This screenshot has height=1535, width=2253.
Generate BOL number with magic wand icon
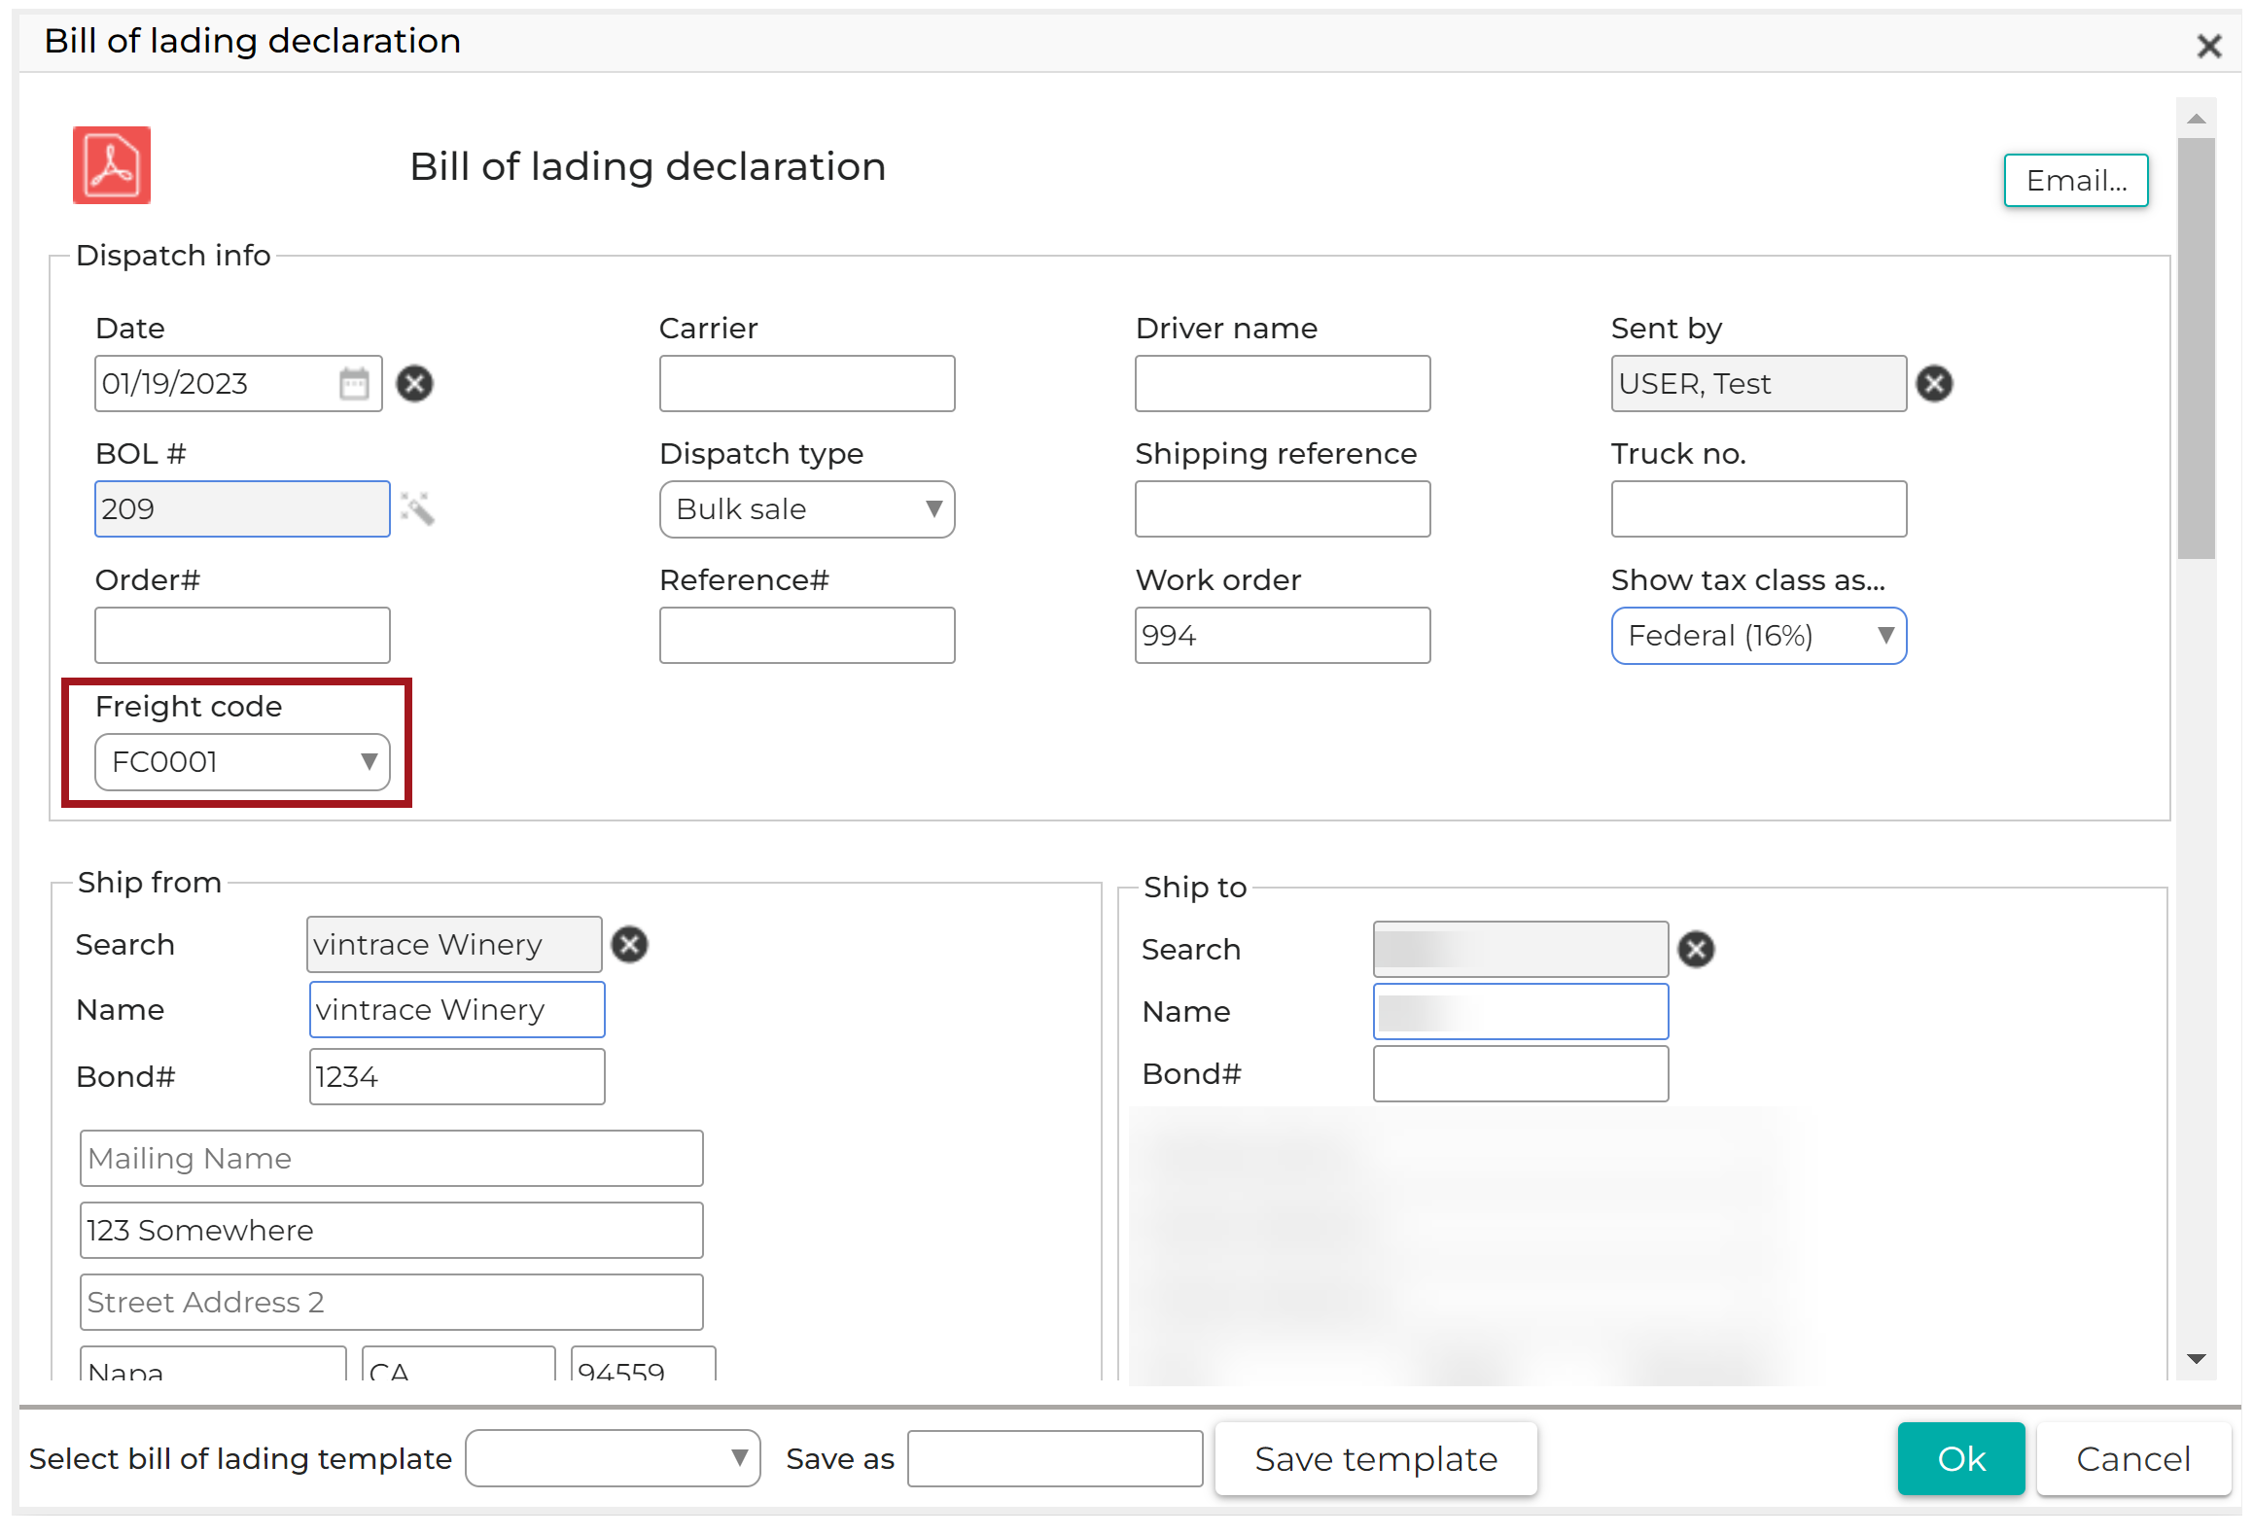(417, 508)
